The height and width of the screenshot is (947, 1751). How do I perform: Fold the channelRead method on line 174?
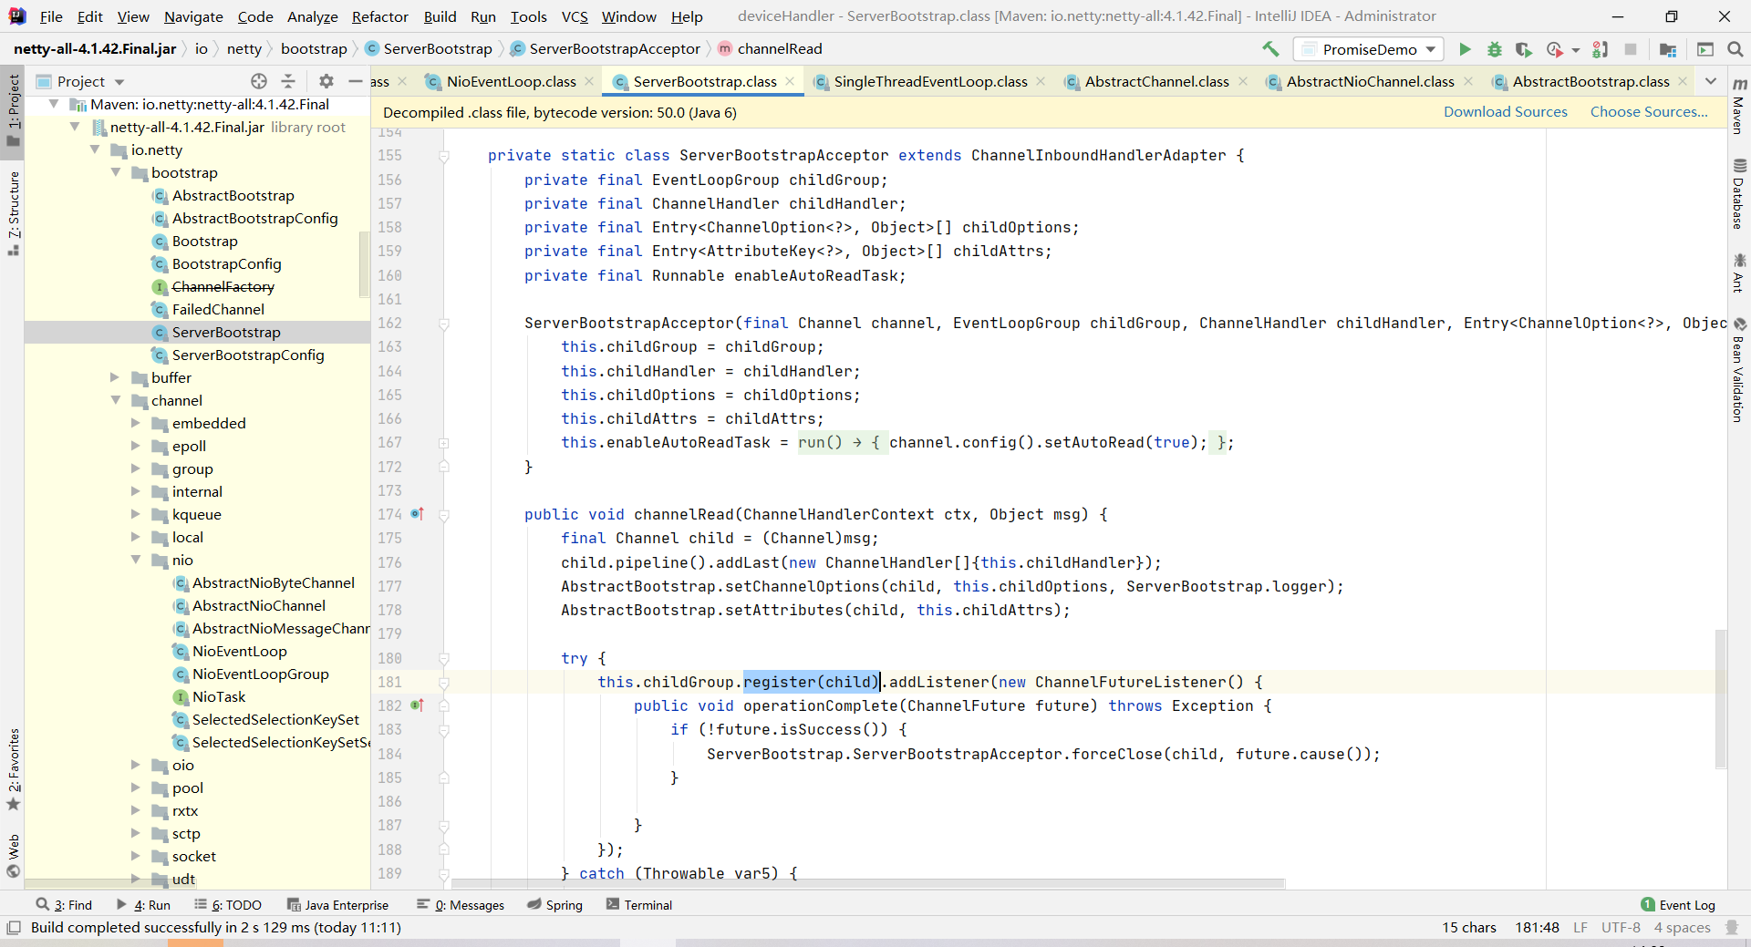pyautogui.click(x=444, y=515)
